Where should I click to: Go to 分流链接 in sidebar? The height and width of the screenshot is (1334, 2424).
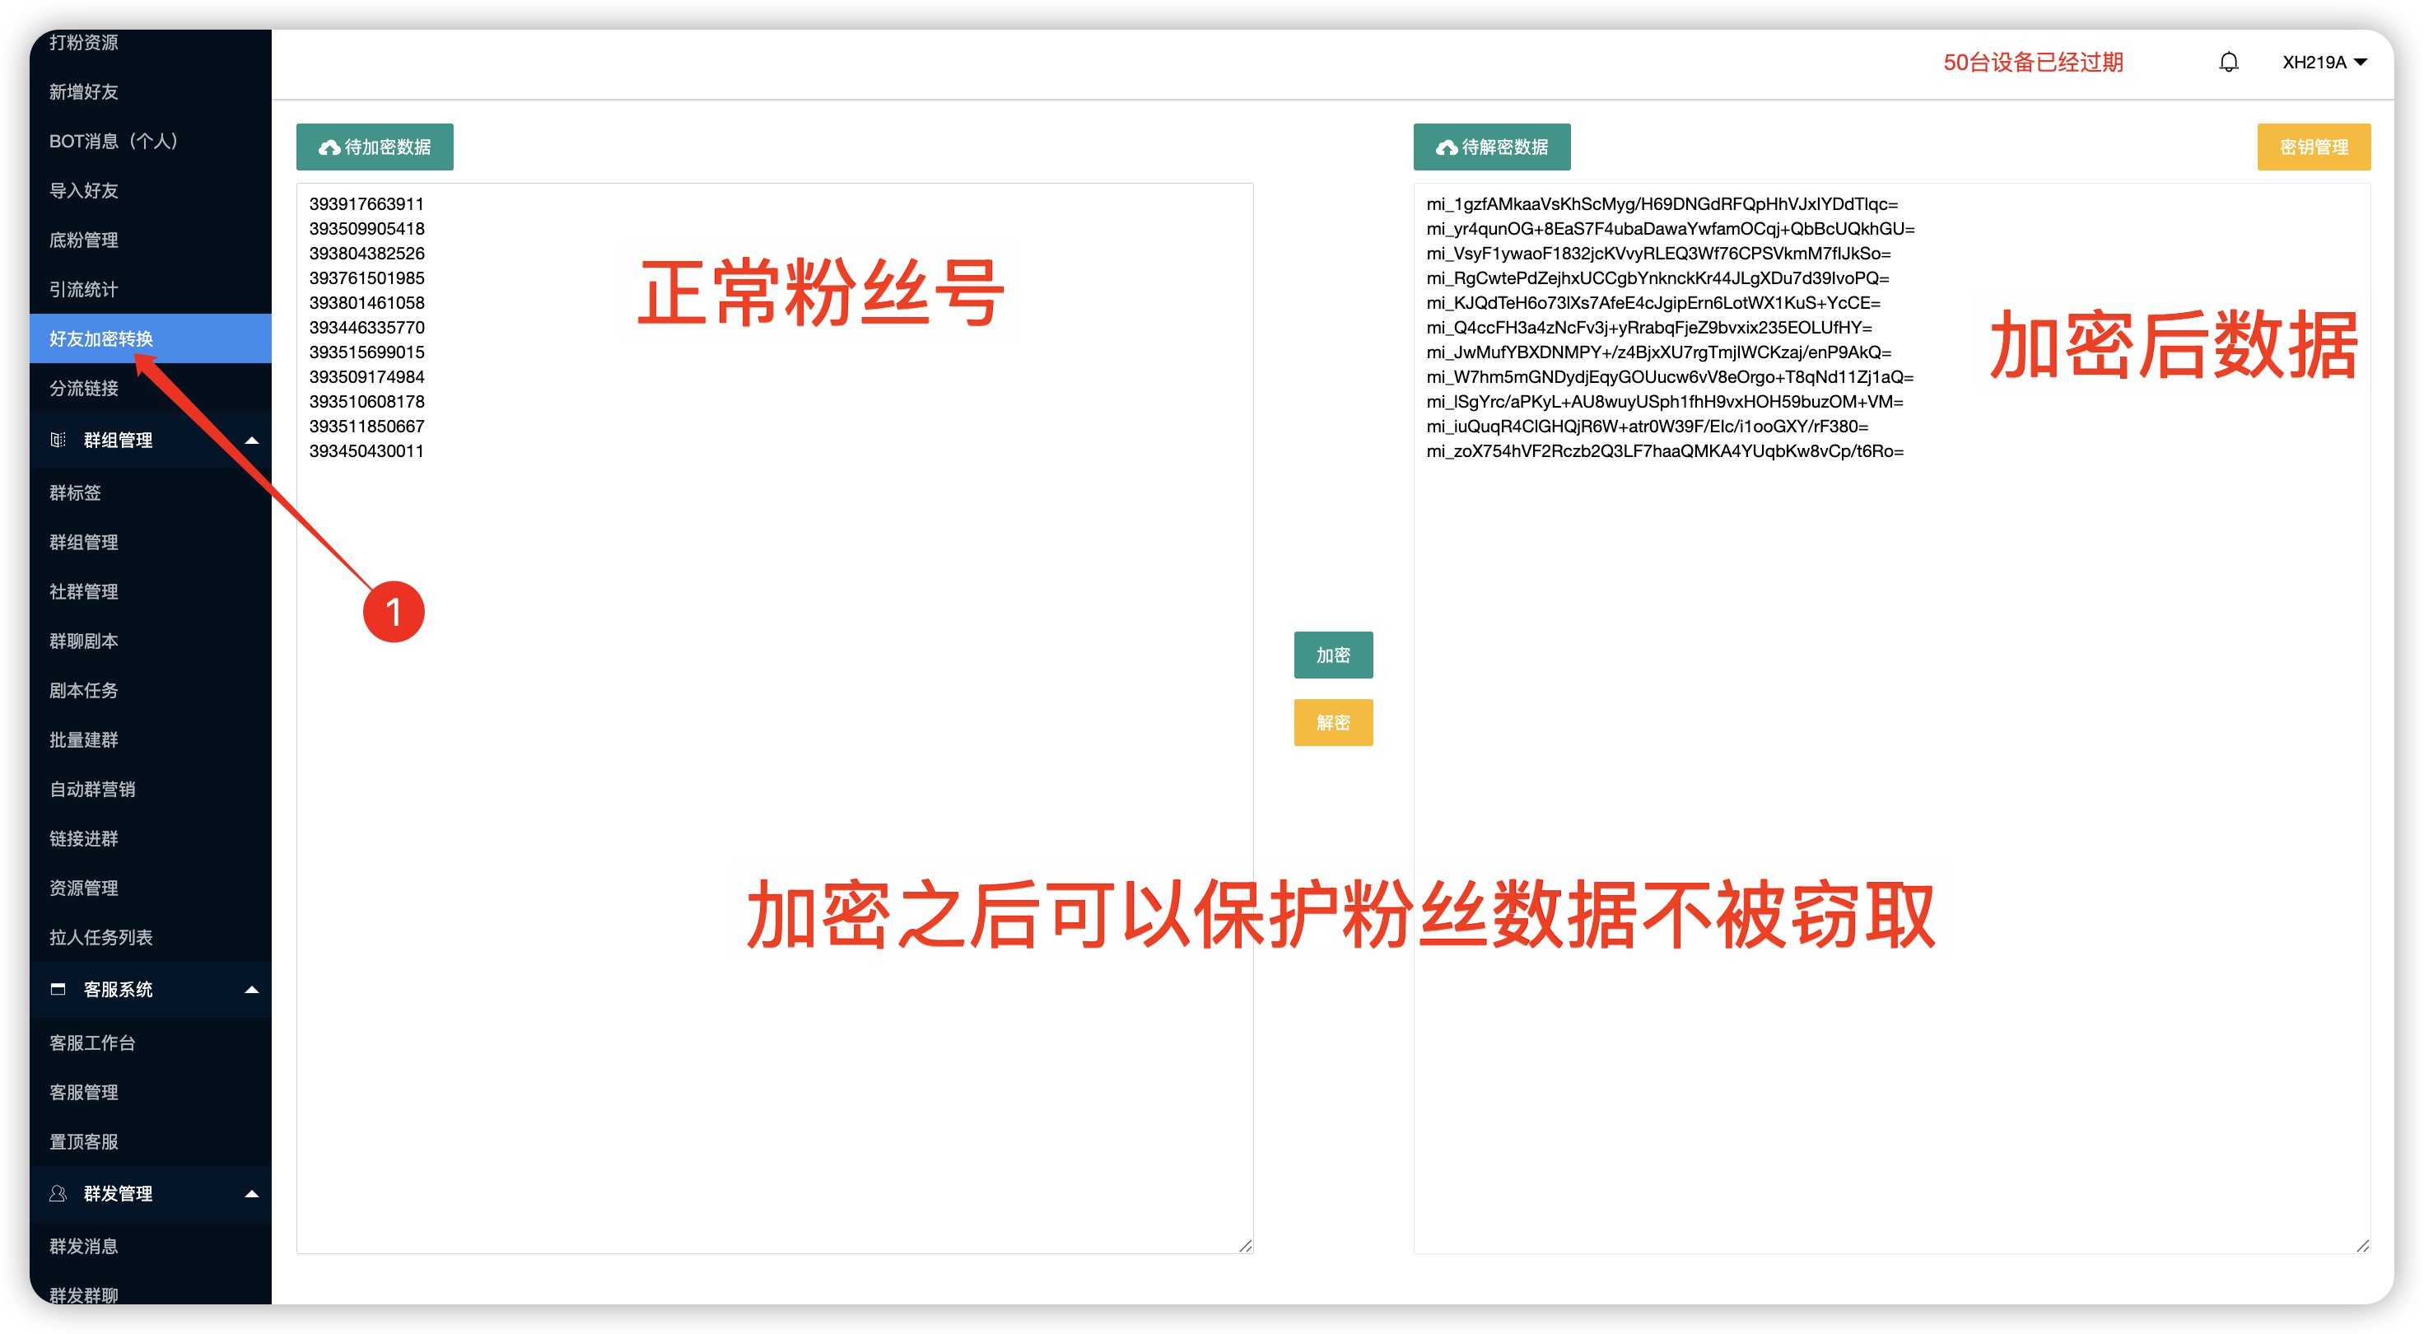(84, 389)
